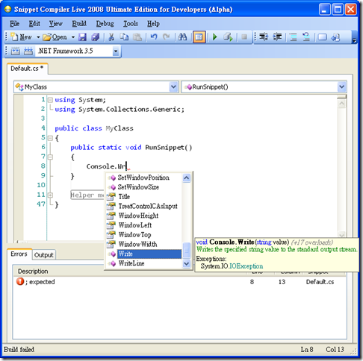Select Title property in autocomplete list
The width and height of the screenshot is (363, 361).
144,196
